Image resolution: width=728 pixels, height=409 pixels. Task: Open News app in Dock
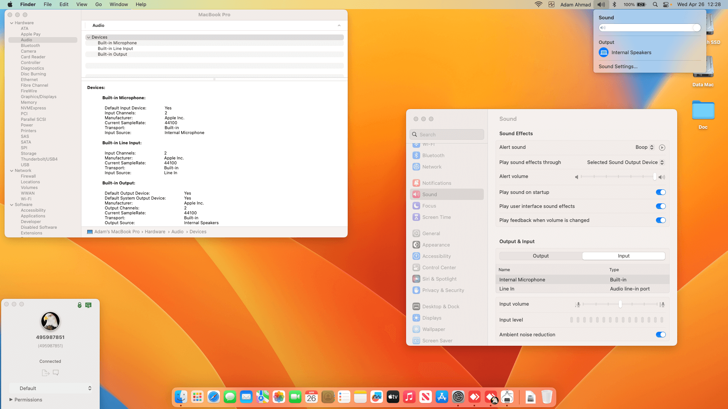coord(425,397)
